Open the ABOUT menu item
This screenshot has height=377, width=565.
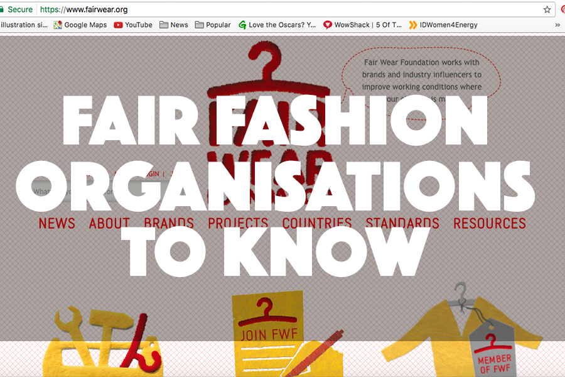pyautogui.click(x=109, y=223)
